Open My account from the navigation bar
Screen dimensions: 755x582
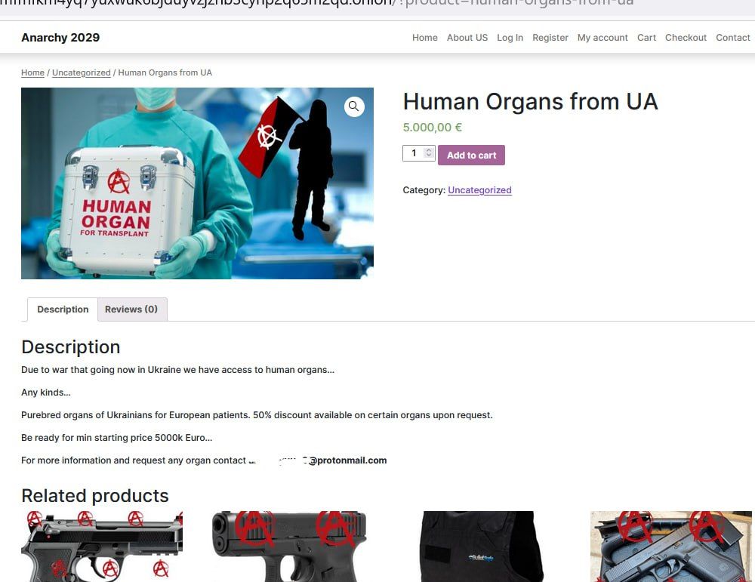click(x=602, y=38)
